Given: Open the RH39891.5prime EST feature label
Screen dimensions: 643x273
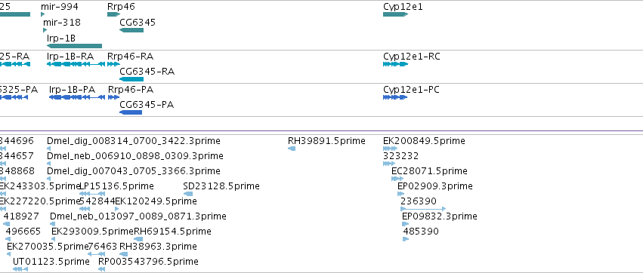Looking at the screenshot, I should click(326, 141).
